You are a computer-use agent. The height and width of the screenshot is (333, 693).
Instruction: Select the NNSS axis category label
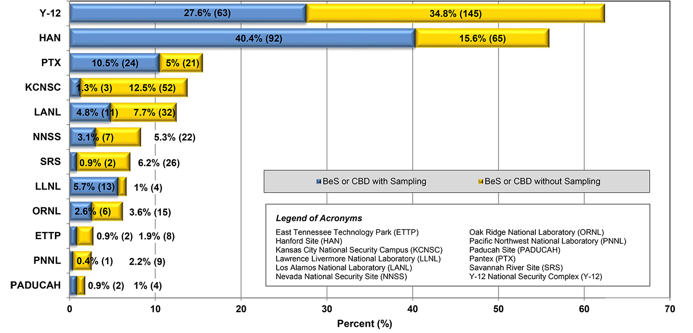click(x=47, y=137)
